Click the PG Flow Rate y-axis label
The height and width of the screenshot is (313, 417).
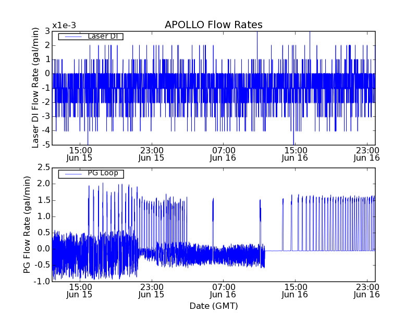[x=27, y=224]
